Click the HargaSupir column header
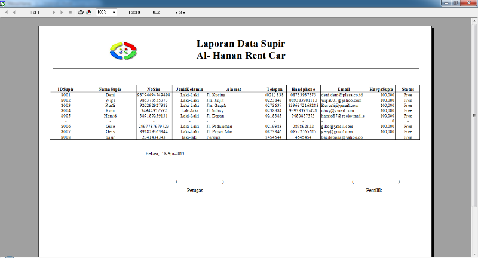The width and height of the screenshot is (478, 258). (381, 89)
